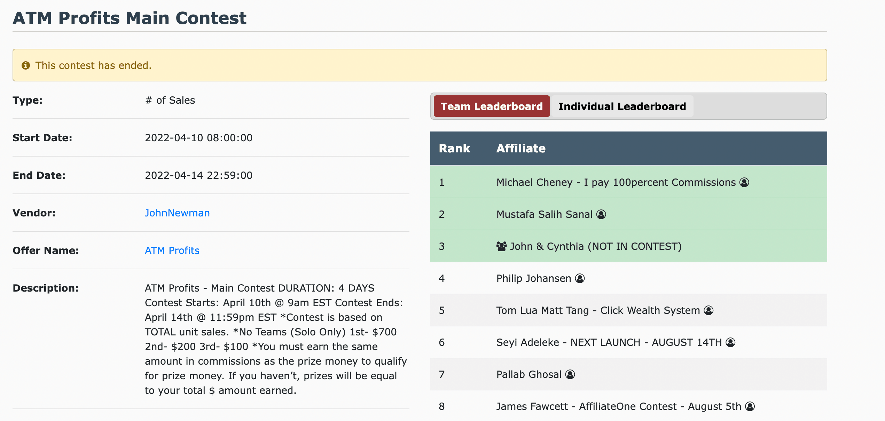885x421 pixels.
Task: Click start date value 2022-04-10 08:00:00
Action: (198, 138)
